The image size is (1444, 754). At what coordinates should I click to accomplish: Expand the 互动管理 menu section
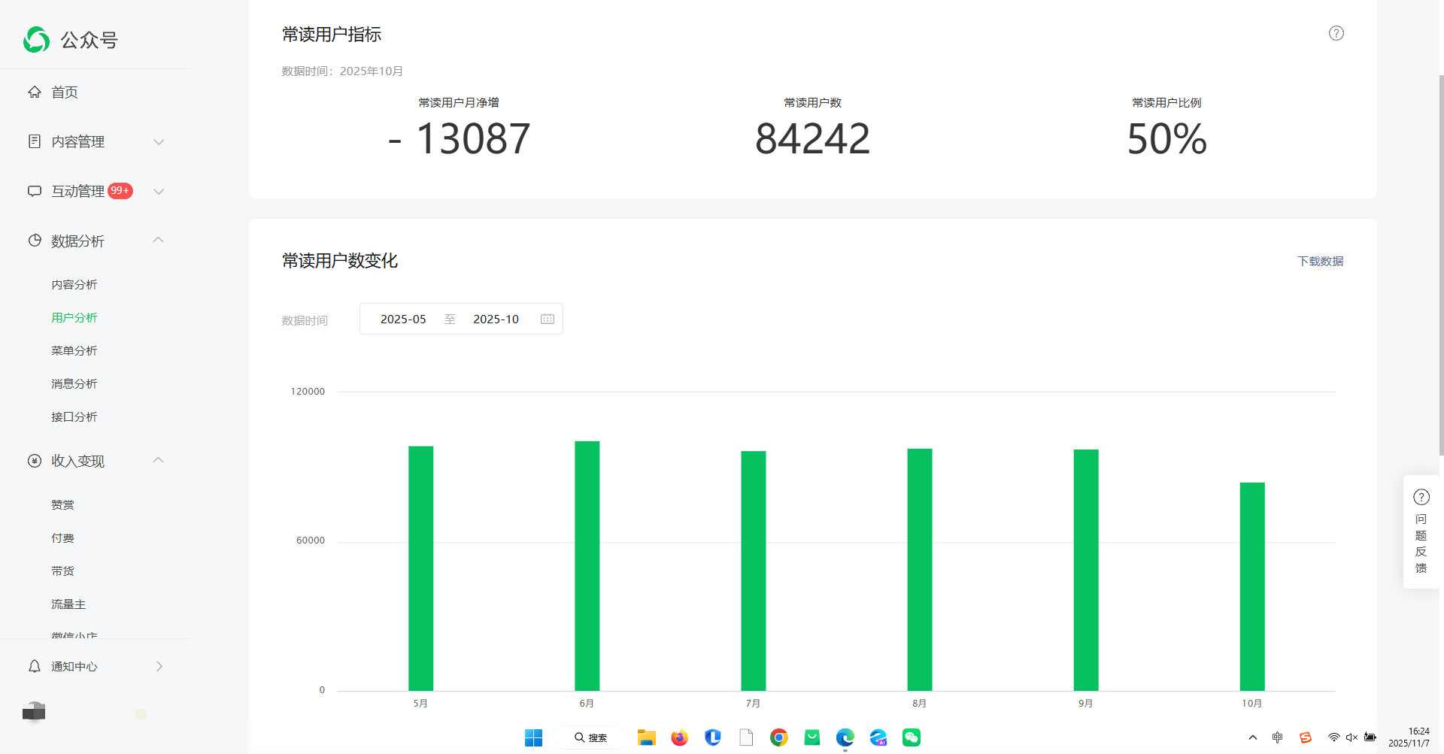tap(96, 191)
